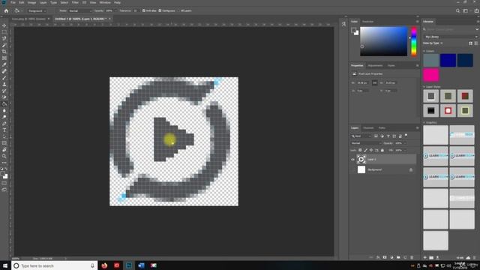Toggle lock all padlock in Layers panel
Image resolution: width=480 pixels, height=270 pixels.
tap(382, 150)
